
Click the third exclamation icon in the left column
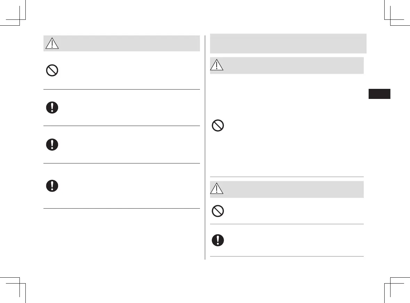pyautogui.click(x=52, y=186)
